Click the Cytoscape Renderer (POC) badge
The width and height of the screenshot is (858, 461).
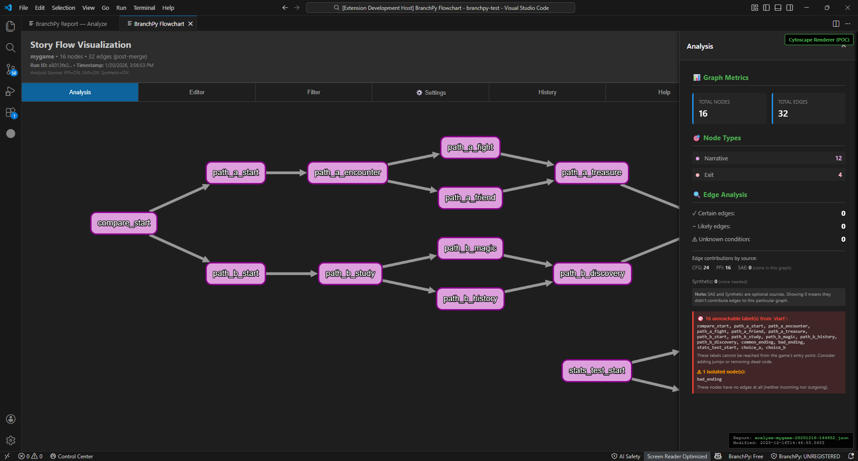(x=818, y=39)
